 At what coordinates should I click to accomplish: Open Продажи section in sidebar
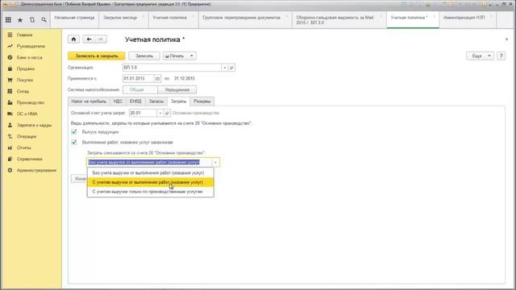[x=26, y=68]
